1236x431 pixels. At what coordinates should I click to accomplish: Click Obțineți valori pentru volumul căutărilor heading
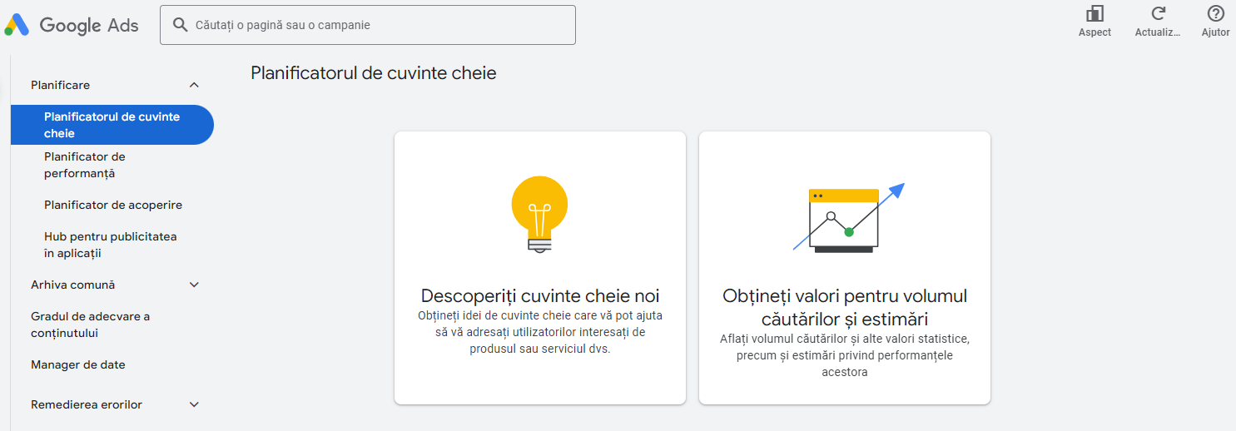tap(845, 307)
